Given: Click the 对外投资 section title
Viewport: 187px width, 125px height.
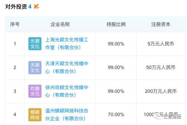Looking at the screenshot, I should coord(16,7).
